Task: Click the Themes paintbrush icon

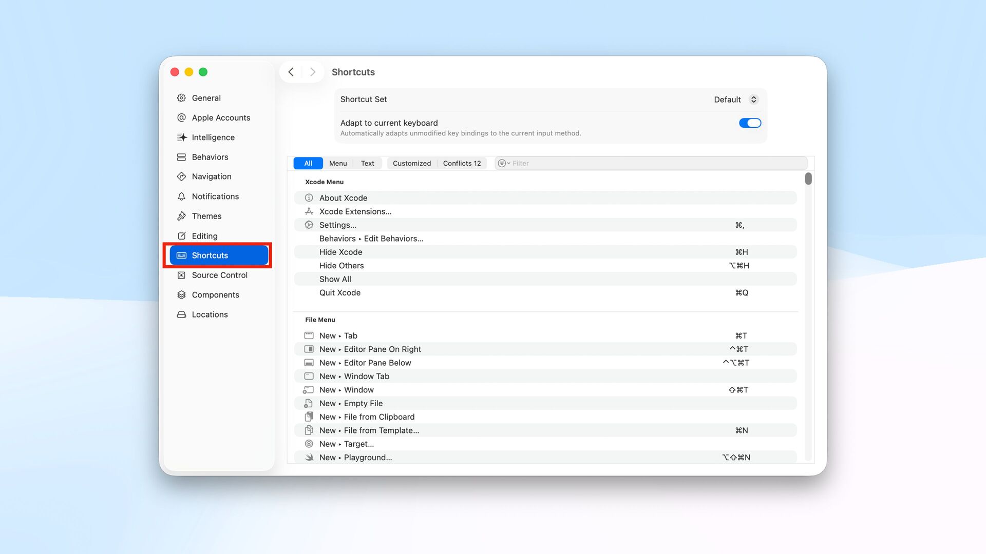Action: [182, 216]
